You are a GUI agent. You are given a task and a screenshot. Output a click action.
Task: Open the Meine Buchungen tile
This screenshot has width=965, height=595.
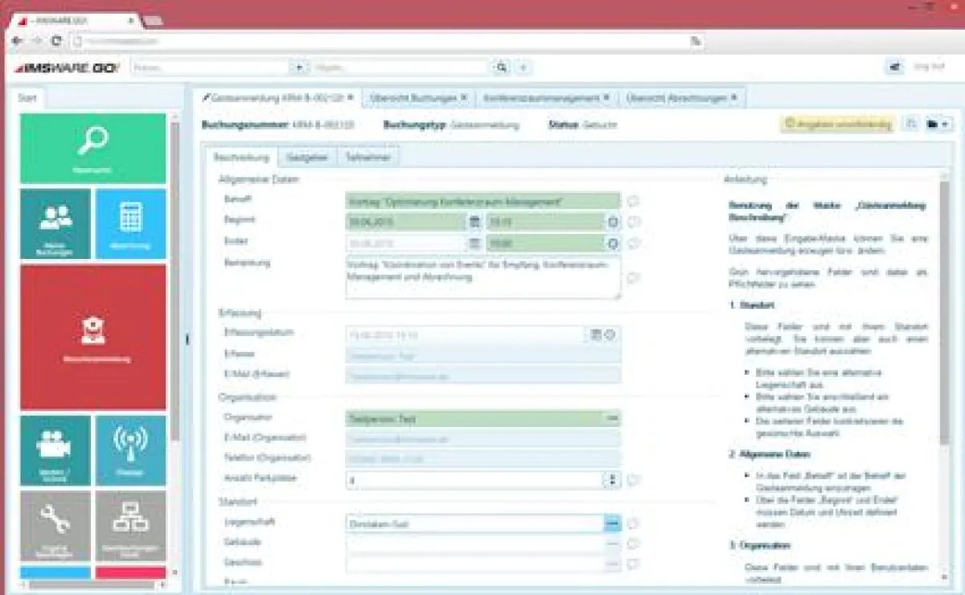tap(54, 224)
